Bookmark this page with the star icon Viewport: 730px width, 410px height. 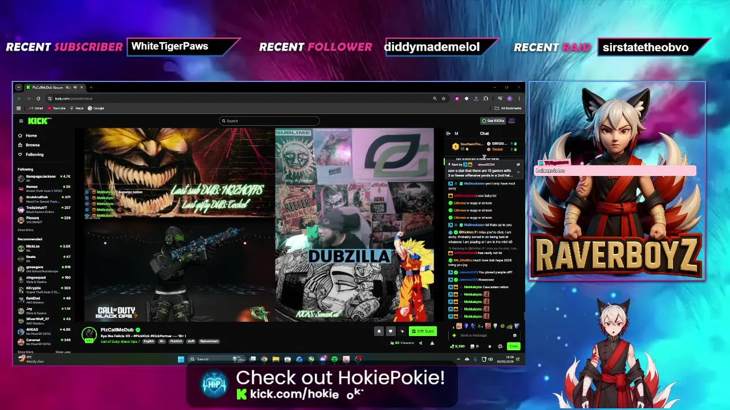coord(443,99)
